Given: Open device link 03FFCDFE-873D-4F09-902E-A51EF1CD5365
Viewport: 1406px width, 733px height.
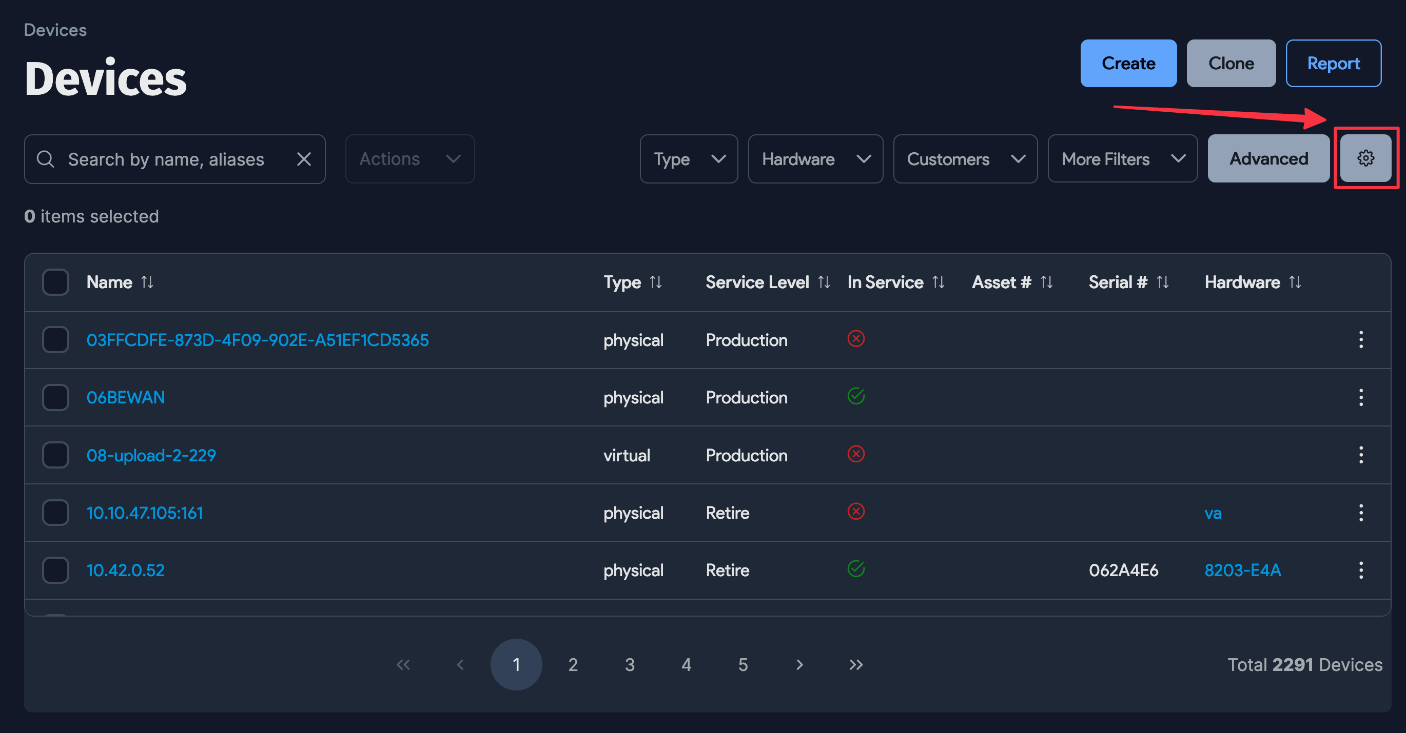Looking at the screenshot, I should tap(257, 340).
